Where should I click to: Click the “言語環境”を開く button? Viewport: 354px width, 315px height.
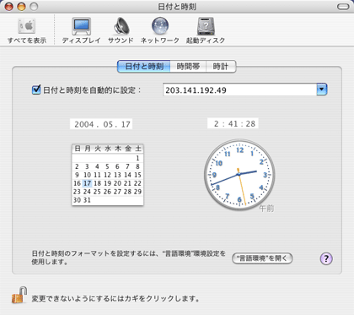pos(262,258)
